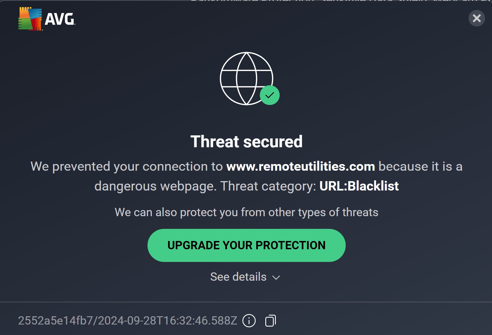Screen dimensions: 492x335
Task: Copy the threat ID with copy icon
Action: (271, 321)
